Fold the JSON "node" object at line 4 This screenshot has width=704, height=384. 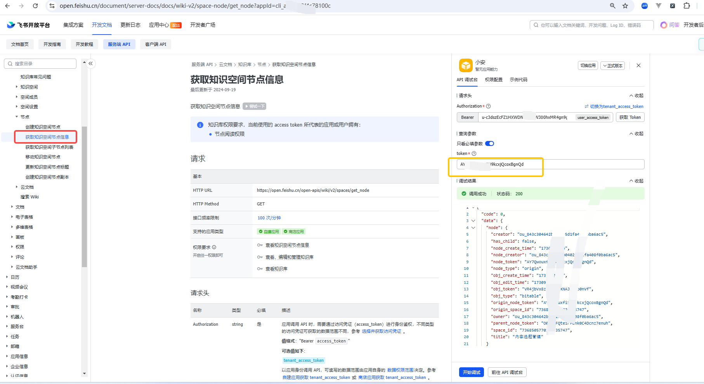click(473, 228)
